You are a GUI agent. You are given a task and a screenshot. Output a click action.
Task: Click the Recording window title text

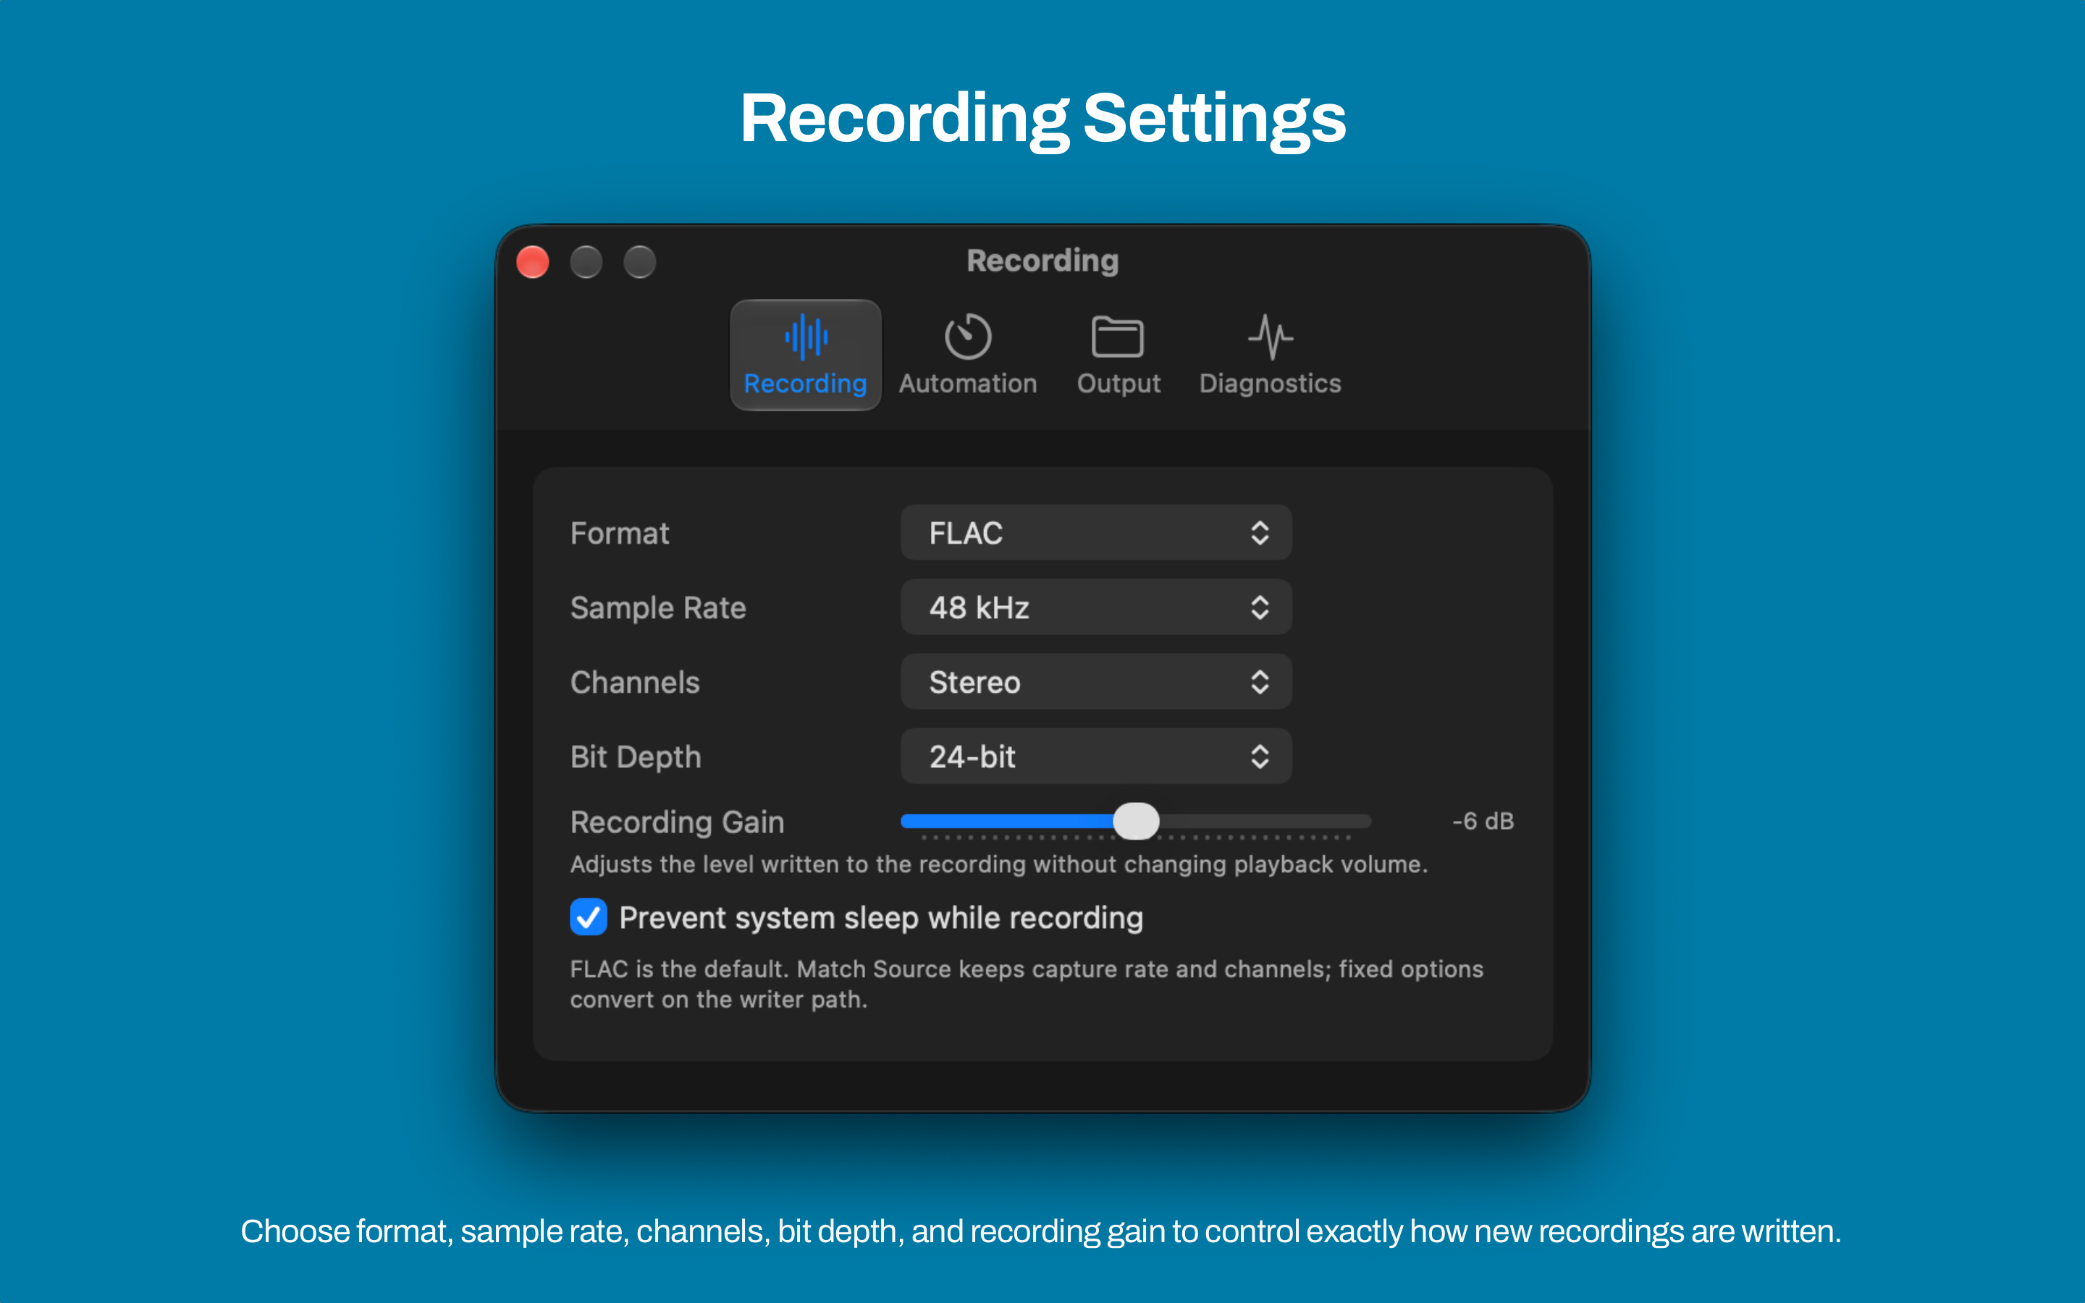[x=1042, y=261]
